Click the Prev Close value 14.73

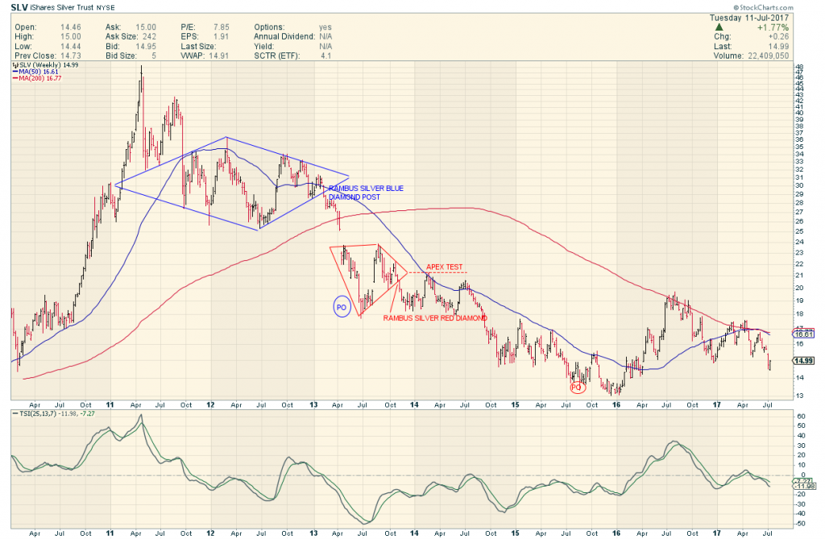coord(71,56)
